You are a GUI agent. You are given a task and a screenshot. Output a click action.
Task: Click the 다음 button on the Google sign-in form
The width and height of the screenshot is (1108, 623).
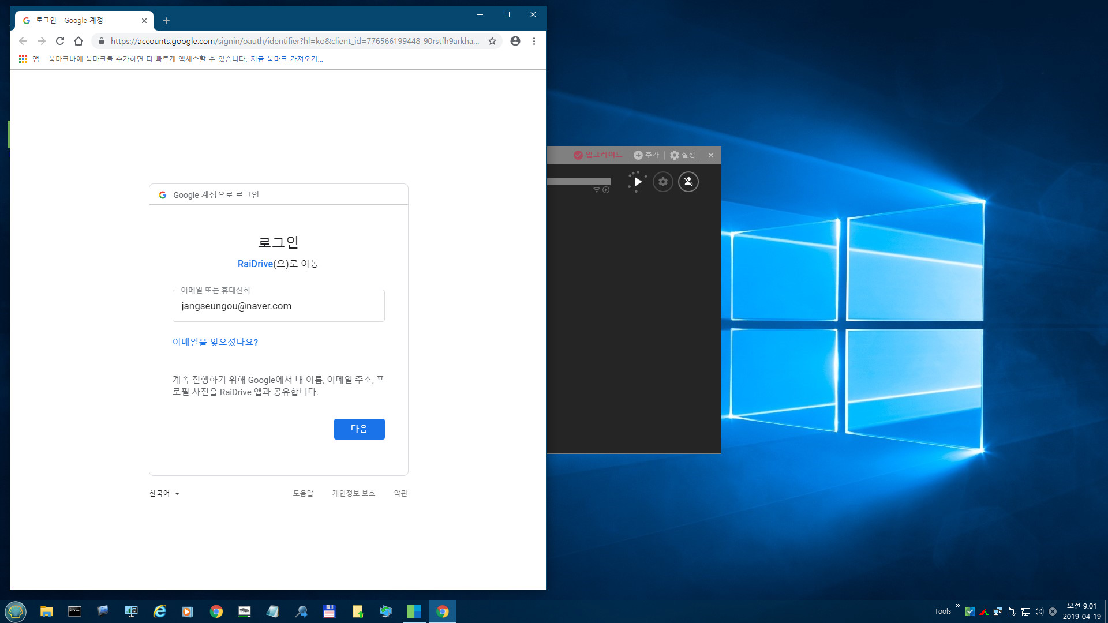tap(359, 429)
